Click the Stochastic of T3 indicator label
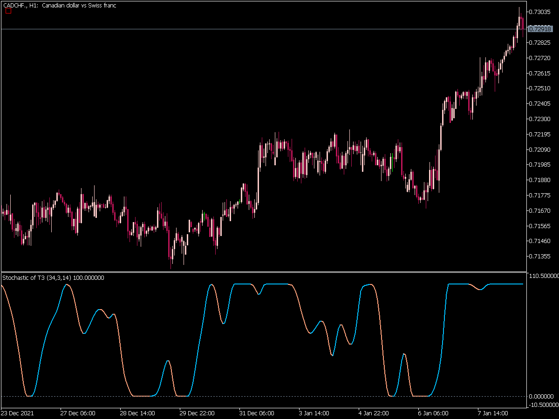559x419 pixels. 54,277
